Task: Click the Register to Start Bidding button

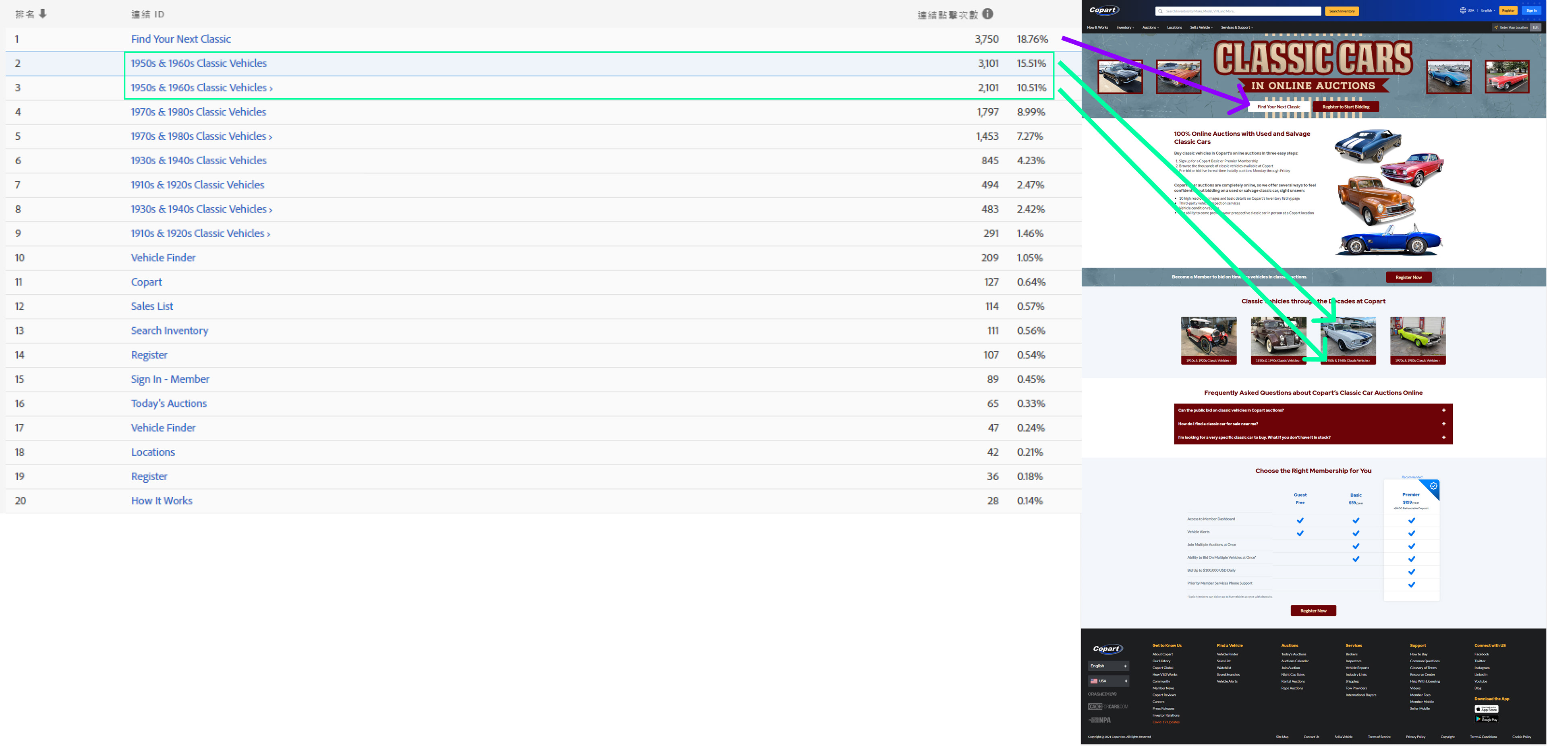Action: 1346,107
